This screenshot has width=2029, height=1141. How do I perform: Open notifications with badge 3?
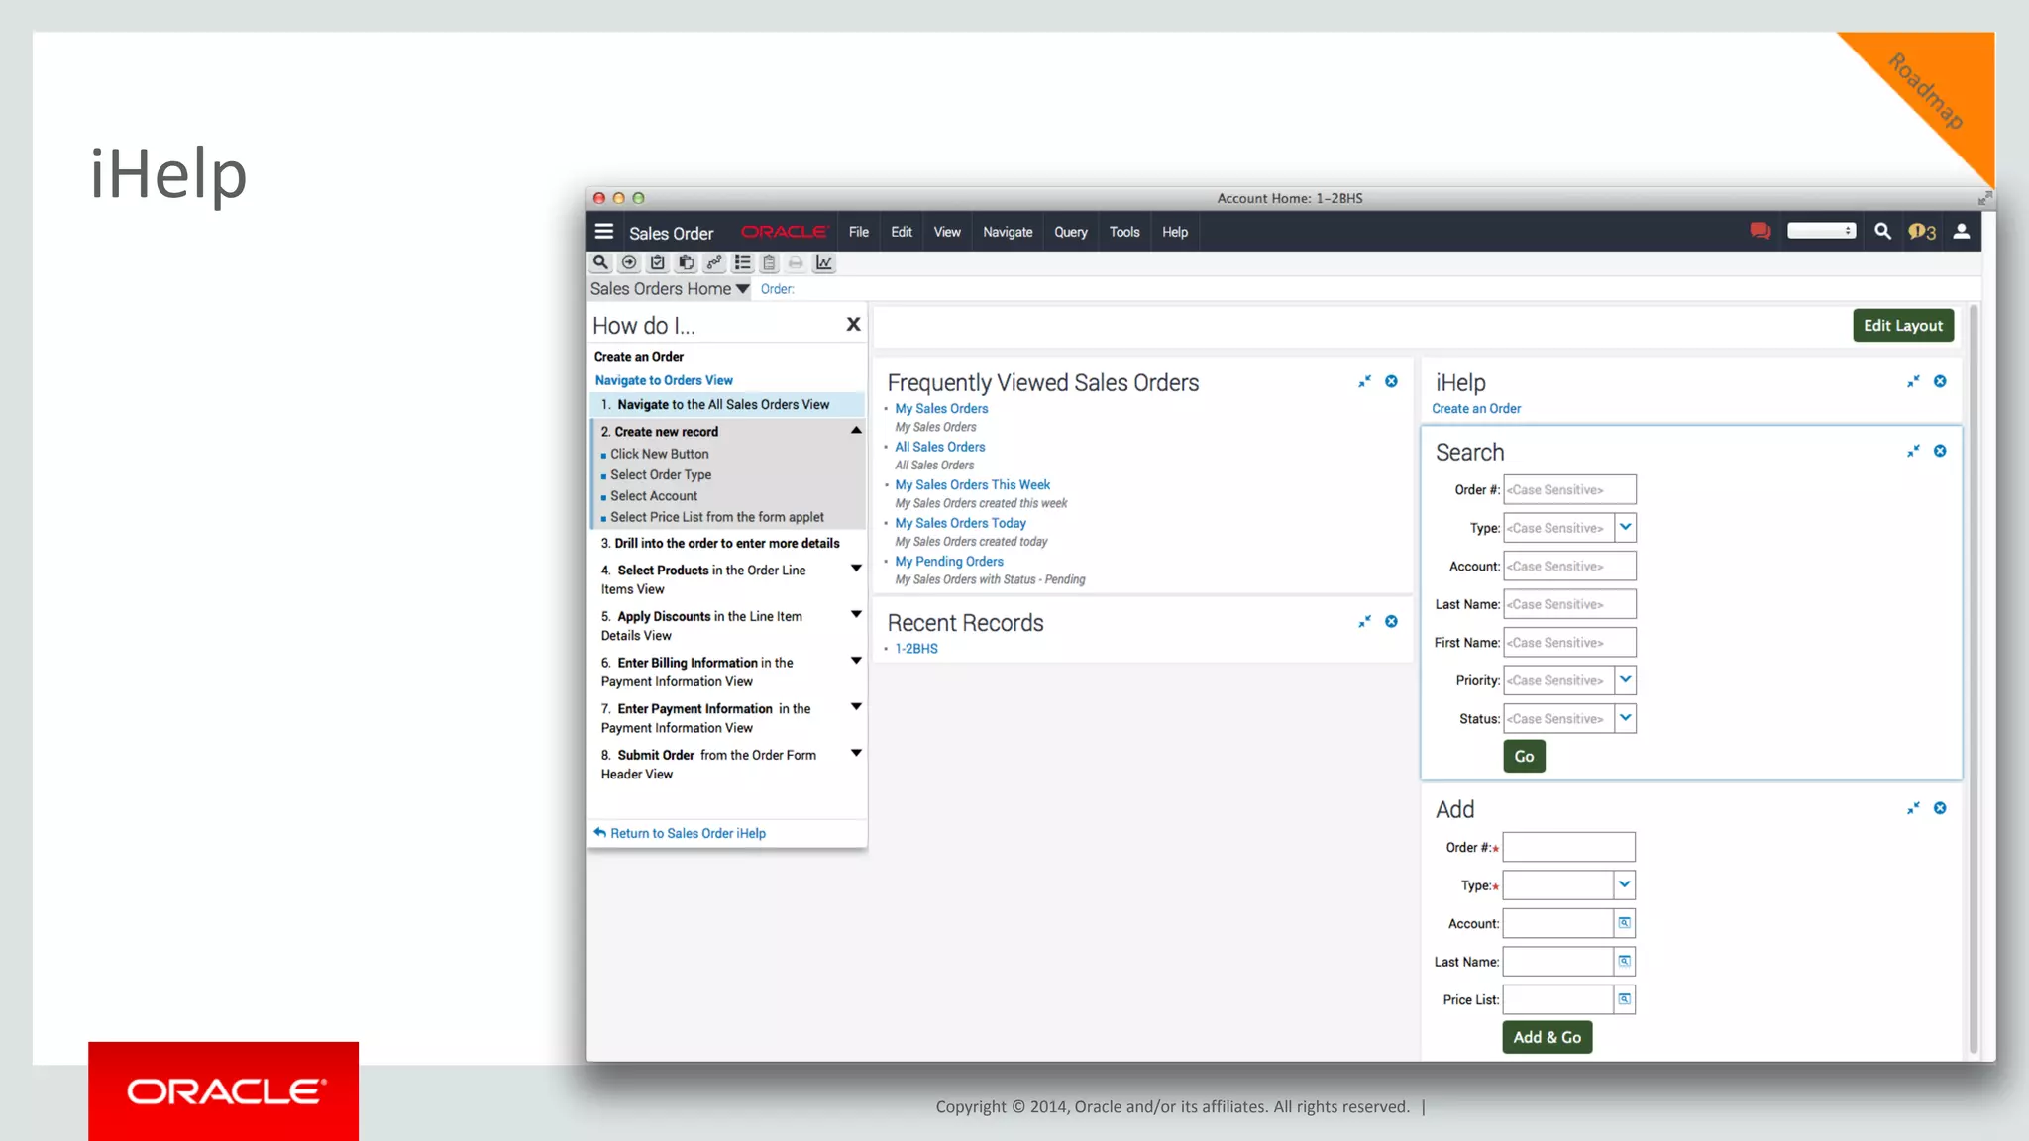(x=1921, y=232)
